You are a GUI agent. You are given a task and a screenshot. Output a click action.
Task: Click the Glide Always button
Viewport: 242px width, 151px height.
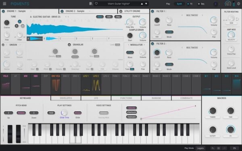coord(77,113)
